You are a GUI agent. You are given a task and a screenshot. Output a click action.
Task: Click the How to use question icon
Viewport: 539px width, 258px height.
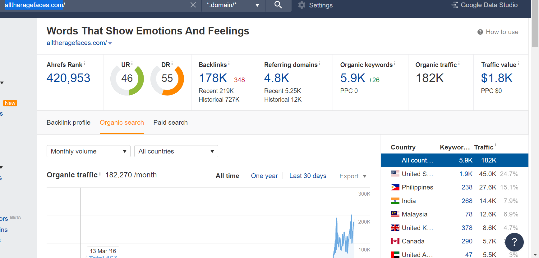(x=480, y=32)
